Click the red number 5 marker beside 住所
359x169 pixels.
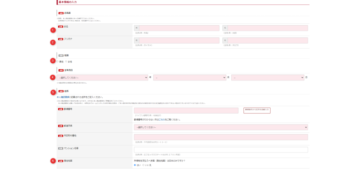[x=53, y=92]
